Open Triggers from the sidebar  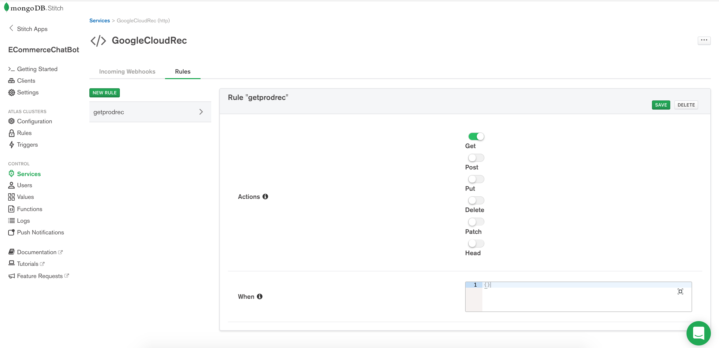[x=27, y=145]
